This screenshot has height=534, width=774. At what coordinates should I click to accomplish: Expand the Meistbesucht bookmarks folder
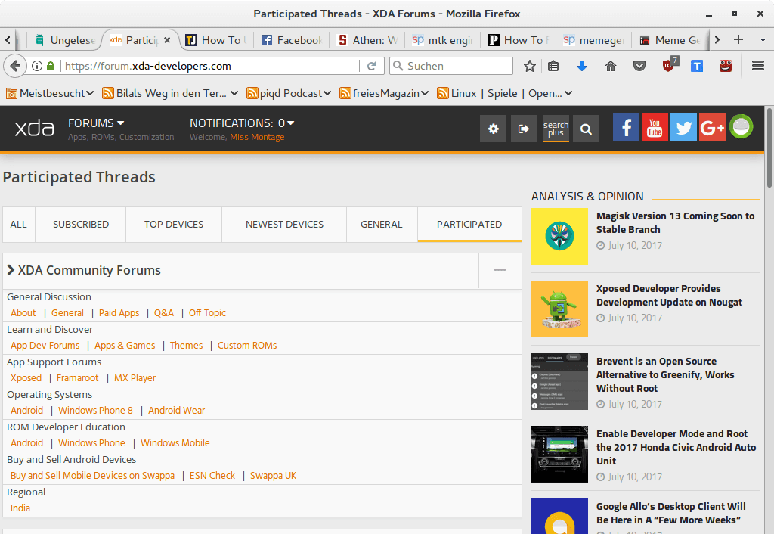coord(50,93)
